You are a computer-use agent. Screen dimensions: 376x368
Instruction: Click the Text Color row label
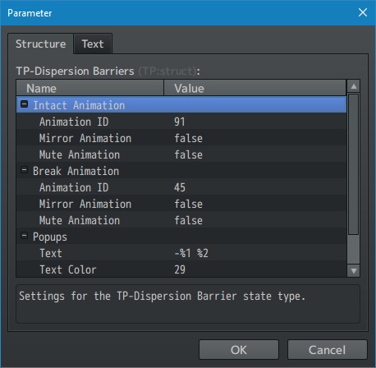click(68, 269)
